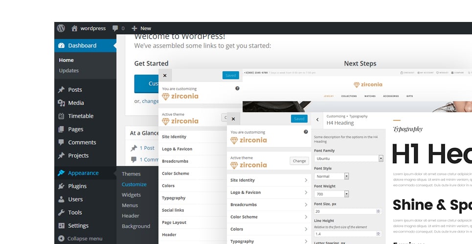Open Themes in Appearance submenu

tap(131, 174)
